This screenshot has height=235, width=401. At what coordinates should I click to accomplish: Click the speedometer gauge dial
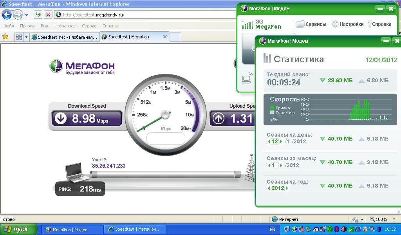166,114
